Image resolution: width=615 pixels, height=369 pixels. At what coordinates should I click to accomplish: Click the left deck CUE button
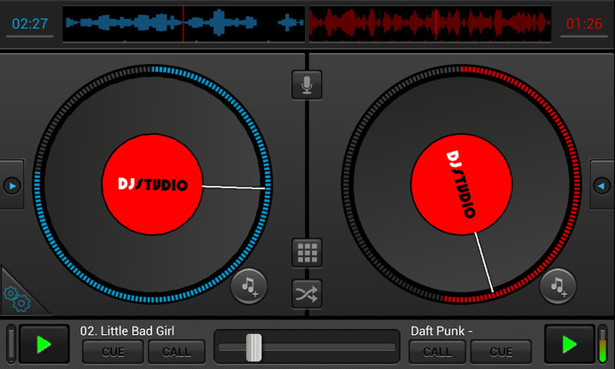pos(113,352)
